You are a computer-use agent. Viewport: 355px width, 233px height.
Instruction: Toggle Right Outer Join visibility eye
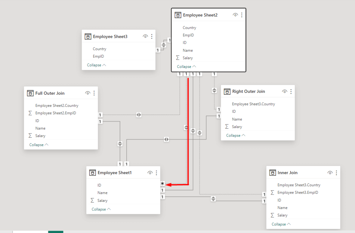coord(285,91)
